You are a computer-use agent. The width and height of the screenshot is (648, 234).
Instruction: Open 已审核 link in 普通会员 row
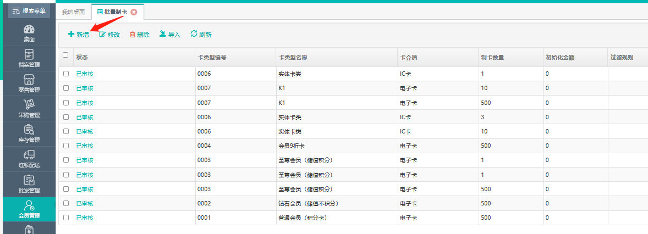85,218
